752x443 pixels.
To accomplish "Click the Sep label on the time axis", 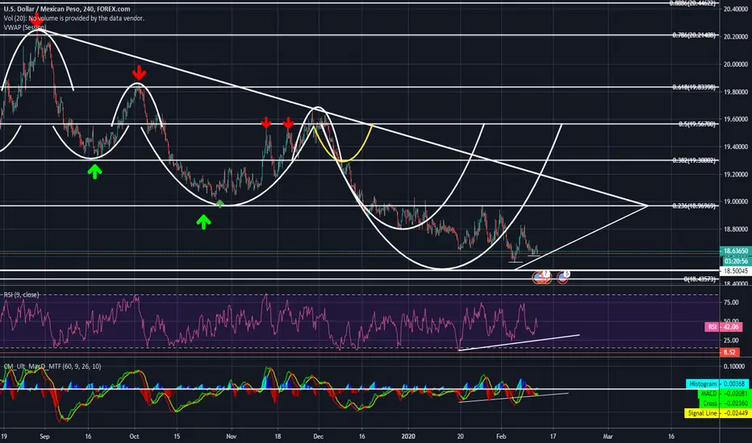I will (x=44, y=437).
